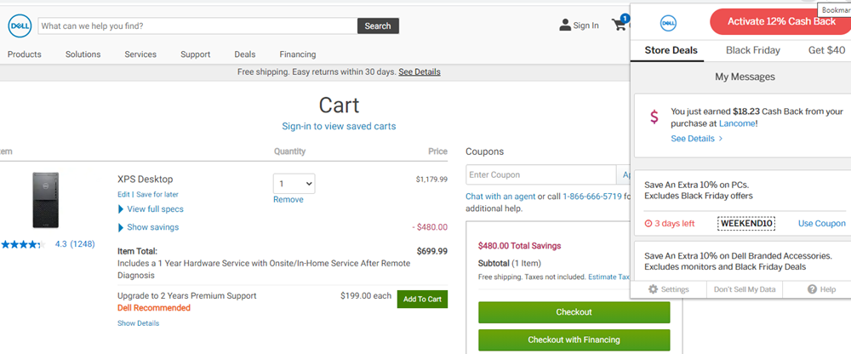The image size is (851, 354).
Task: Open the Products menu
Action: pyautogui.click(x=25, y=54)
